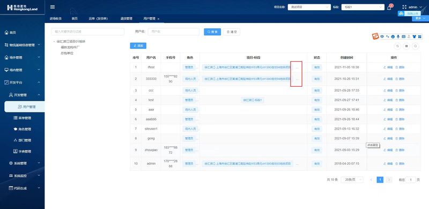Switch to the 运单 (发货单) tab

[x=98, y=19]
